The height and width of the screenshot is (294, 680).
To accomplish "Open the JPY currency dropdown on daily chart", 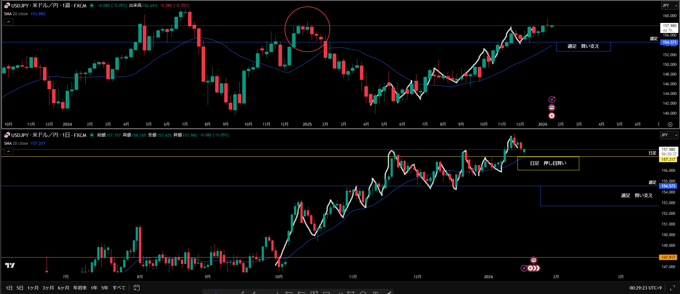I will (x=668, y=135).
